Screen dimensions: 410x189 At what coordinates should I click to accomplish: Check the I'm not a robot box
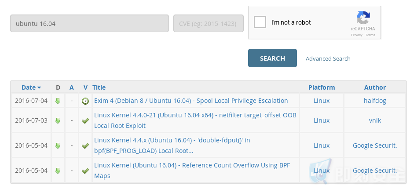[x=260, y=22]
